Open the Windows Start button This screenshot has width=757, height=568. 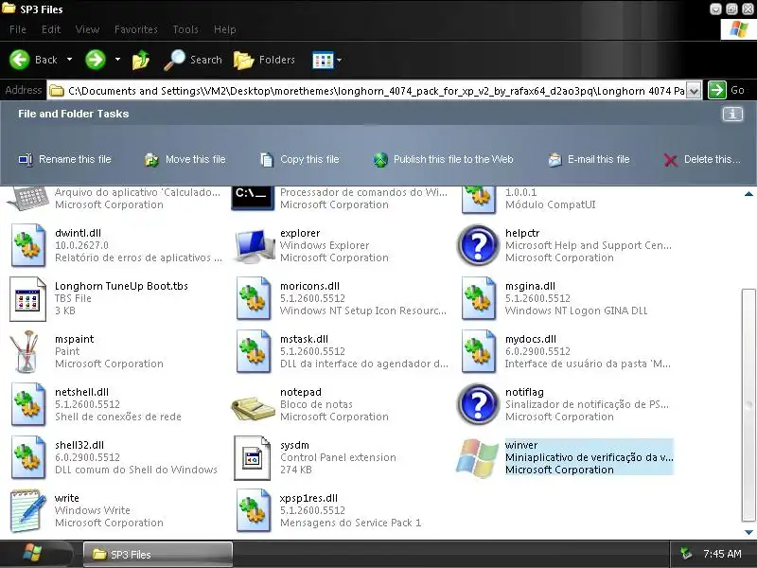tap(34, 554)
